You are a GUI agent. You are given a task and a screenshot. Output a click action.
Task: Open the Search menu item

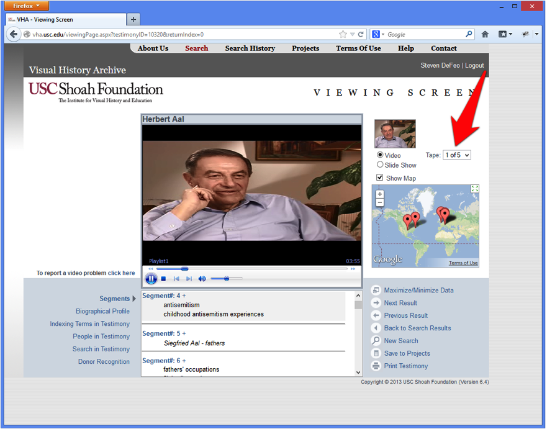(x=196, y=48)
